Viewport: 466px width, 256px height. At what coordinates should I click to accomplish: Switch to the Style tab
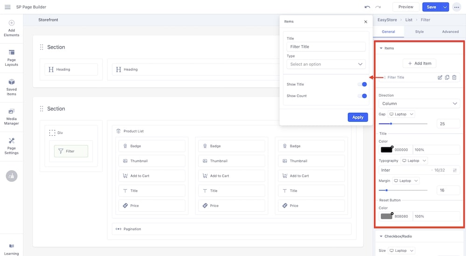[419, 32]
